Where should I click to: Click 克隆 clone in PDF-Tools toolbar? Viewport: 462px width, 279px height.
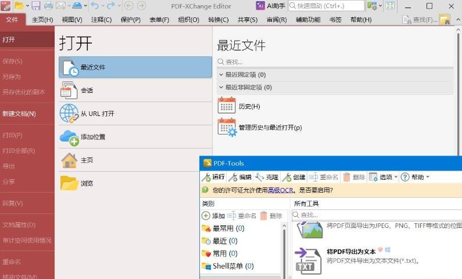point(267,177)
